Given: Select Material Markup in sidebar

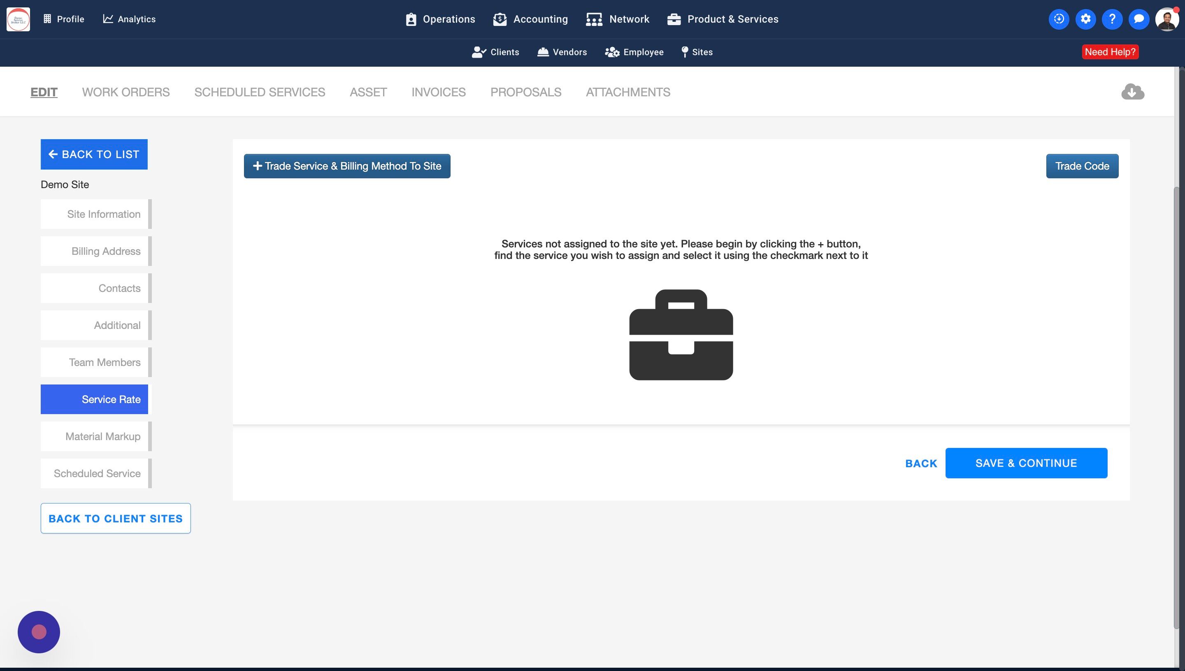Looking at the screenshot, I should tap(95, 436).
